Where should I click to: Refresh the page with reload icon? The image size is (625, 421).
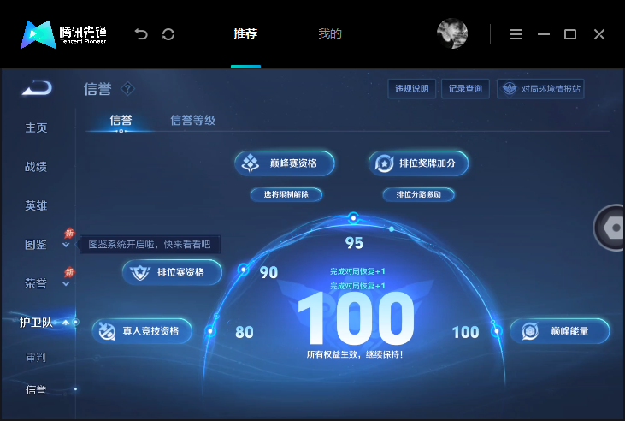pos(168,34)
